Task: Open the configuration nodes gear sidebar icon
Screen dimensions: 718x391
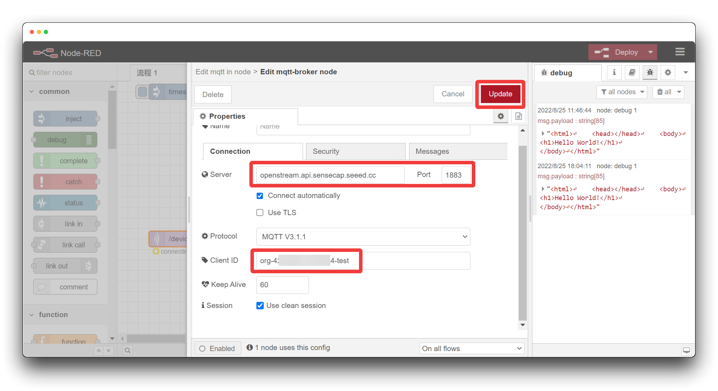Action: pos(668,73)
